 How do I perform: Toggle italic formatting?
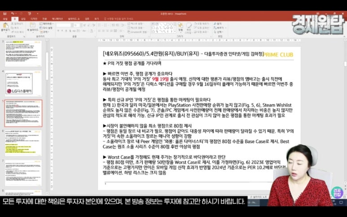pos(62,31)
